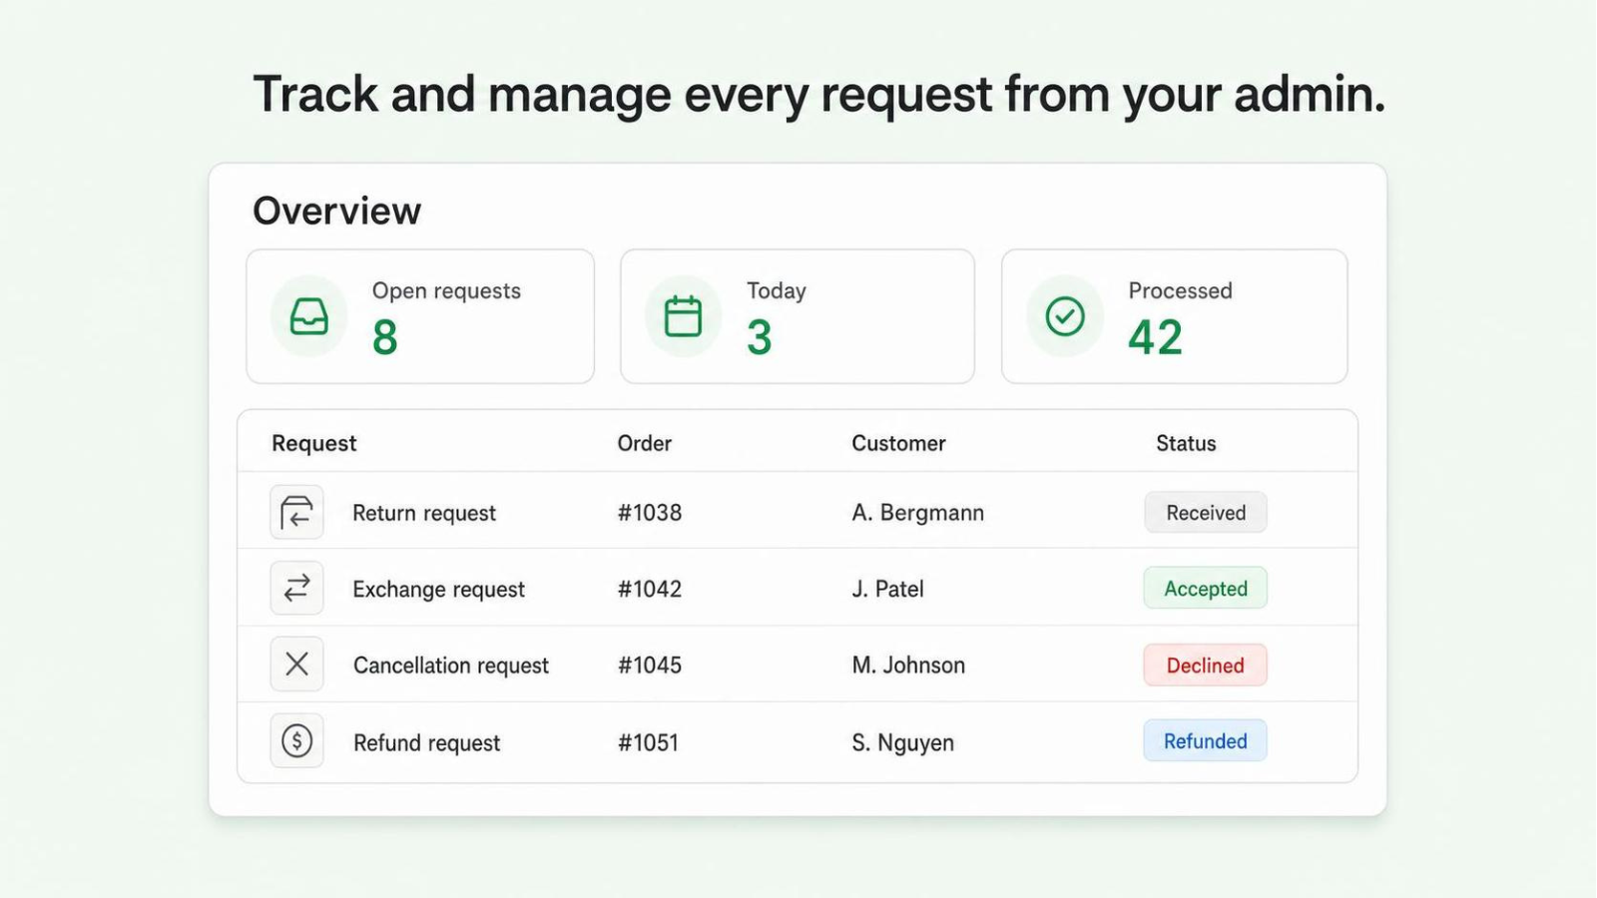Click the Customer column header
The height and width of the screenshot is (898, 1597).
(x=898, y=443)
